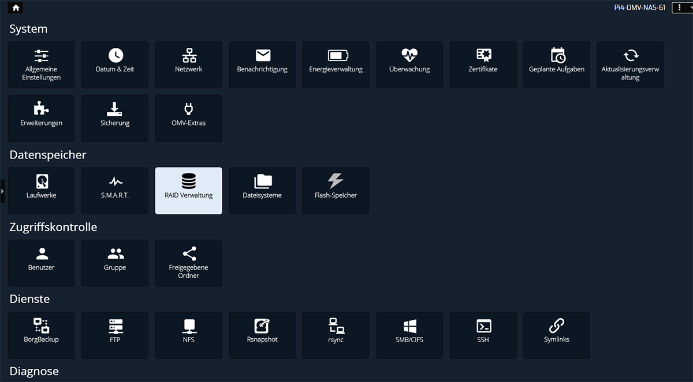
Task: Open the three-dot options menu
Action: 680,8
